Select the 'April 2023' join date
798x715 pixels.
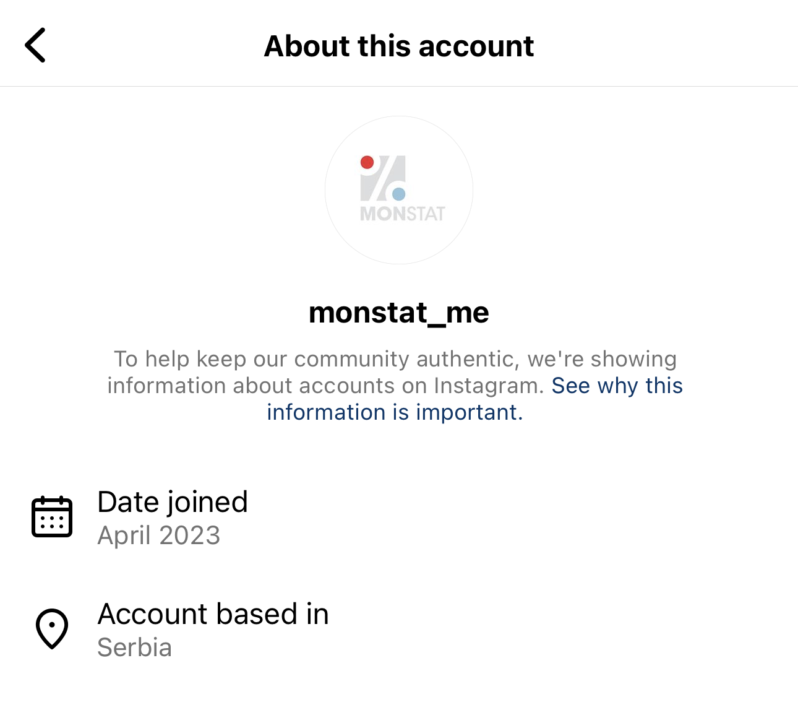click(x=159, y=535)
